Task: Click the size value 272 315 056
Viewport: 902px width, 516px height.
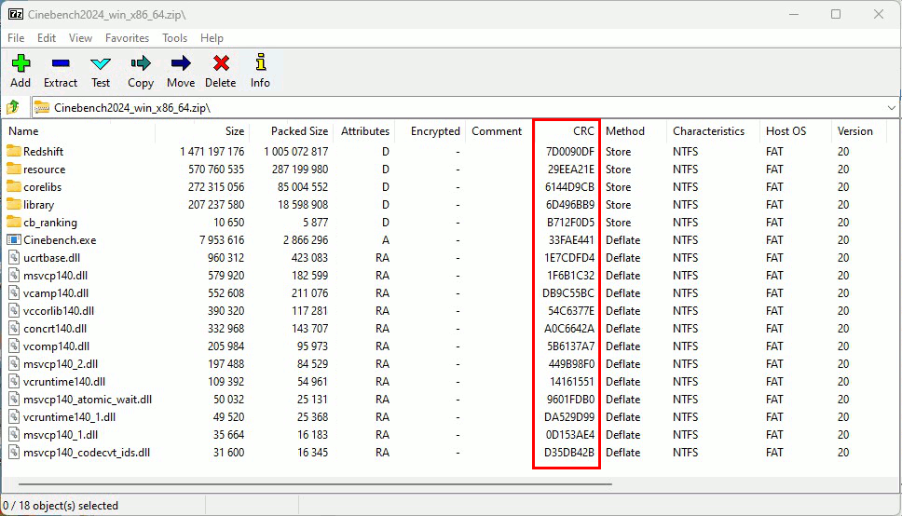Action: coord(216,187)
